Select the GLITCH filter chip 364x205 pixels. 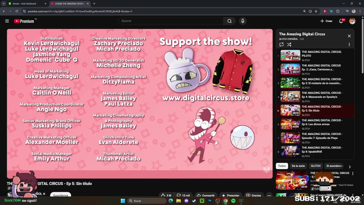316,166
